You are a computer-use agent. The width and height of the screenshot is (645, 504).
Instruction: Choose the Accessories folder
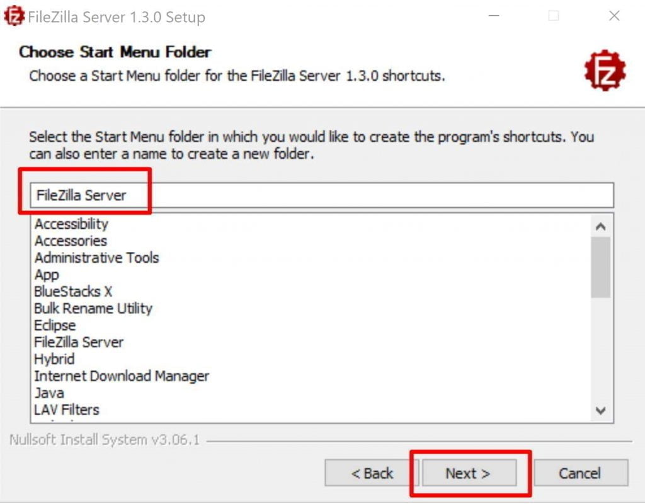pos(71,241)
